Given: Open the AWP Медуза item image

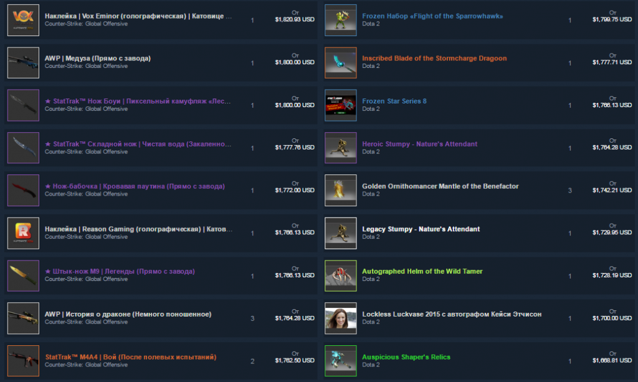Looking at the screenshot, I should [23, 63].
